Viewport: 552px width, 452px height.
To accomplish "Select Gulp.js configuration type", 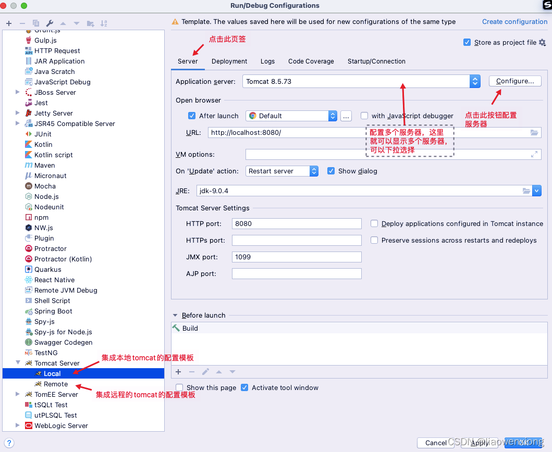I will point(45,41).
